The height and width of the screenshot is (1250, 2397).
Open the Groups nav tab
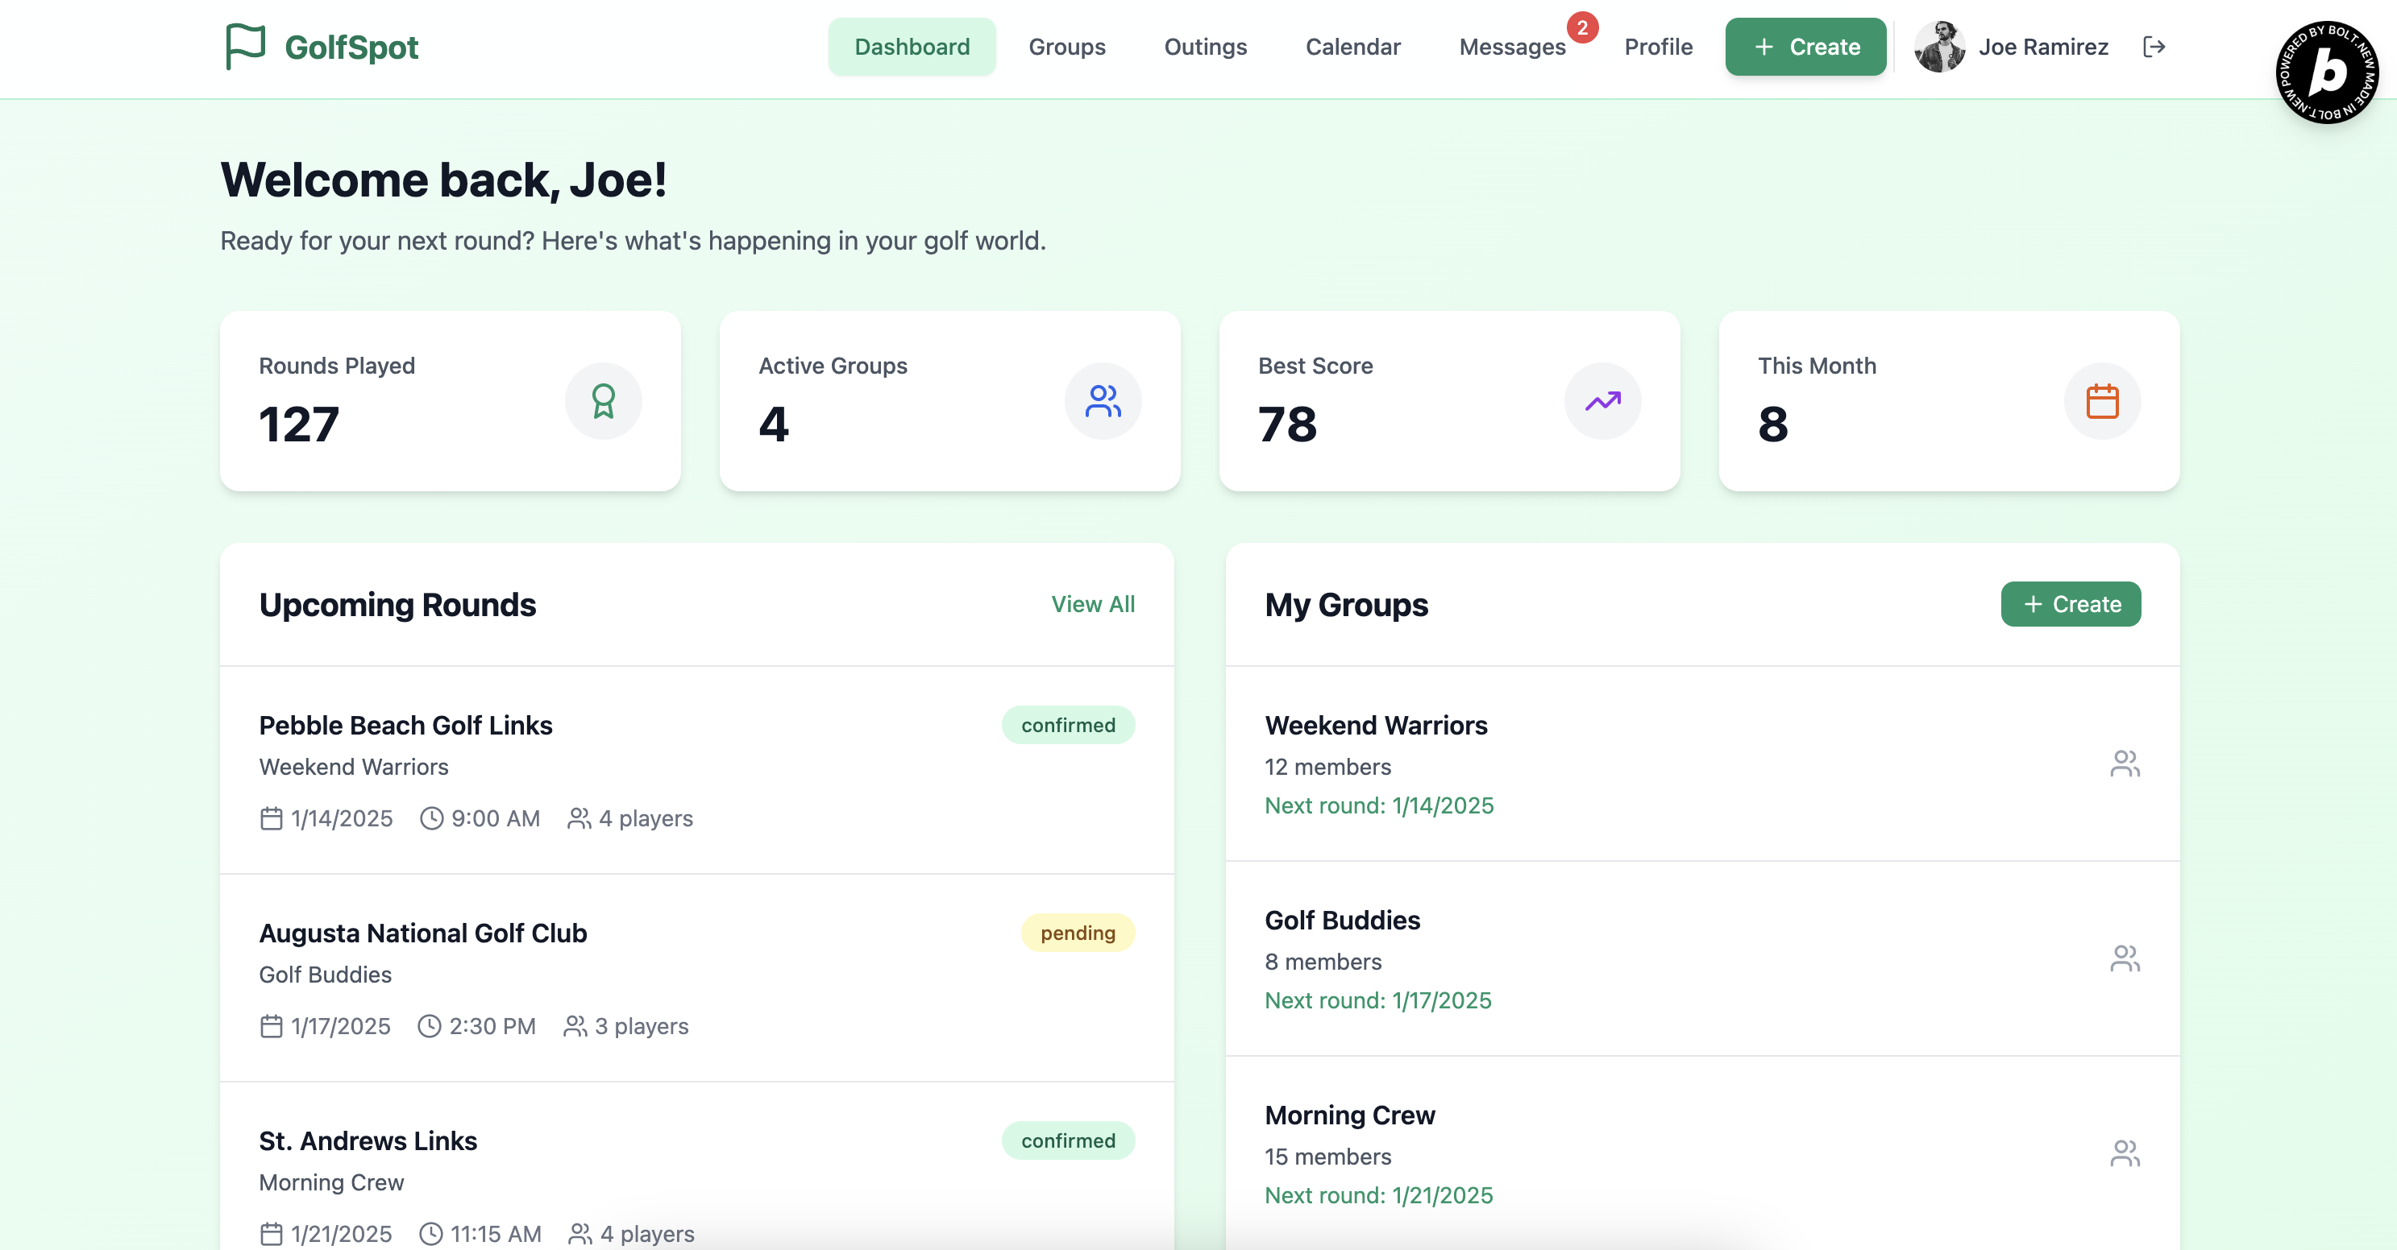tap(1066, 47)
